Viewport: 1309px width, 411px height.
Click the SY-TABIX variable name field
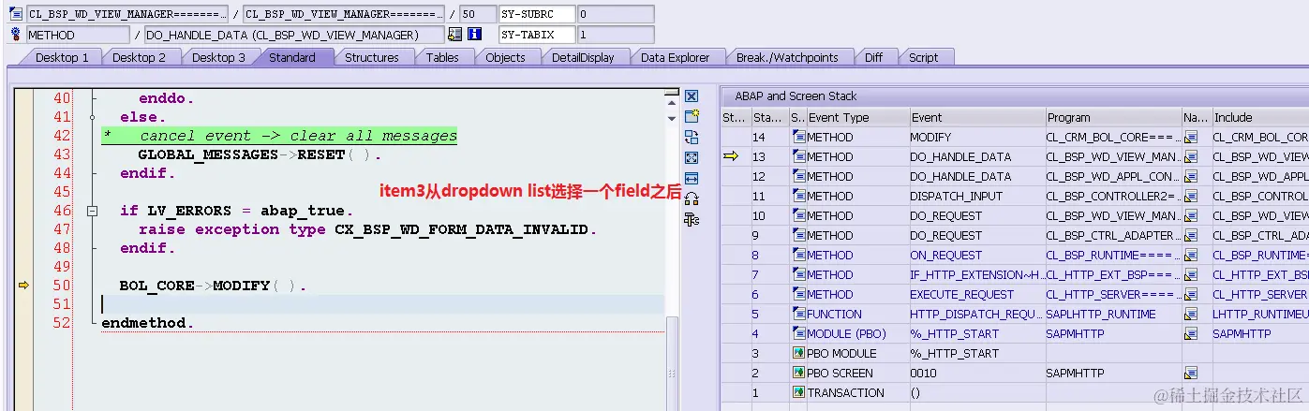(536, 35)
